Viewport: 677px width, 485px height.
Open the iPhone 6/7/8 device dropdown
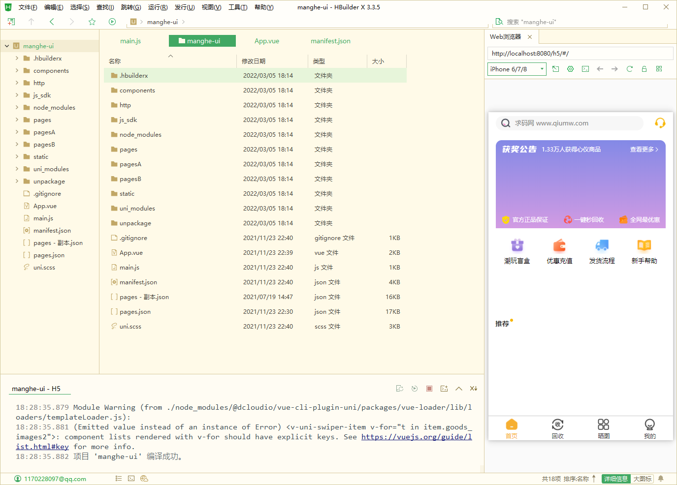pos(517,69)
